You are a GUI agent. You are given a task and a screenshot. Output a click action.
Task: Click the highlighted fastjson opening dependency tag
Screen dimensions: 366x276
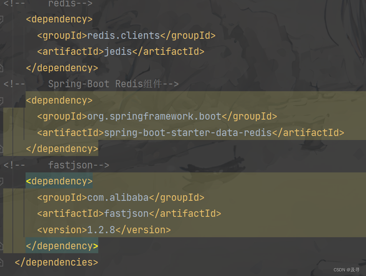pyautogui.click(x=59, y=181)
